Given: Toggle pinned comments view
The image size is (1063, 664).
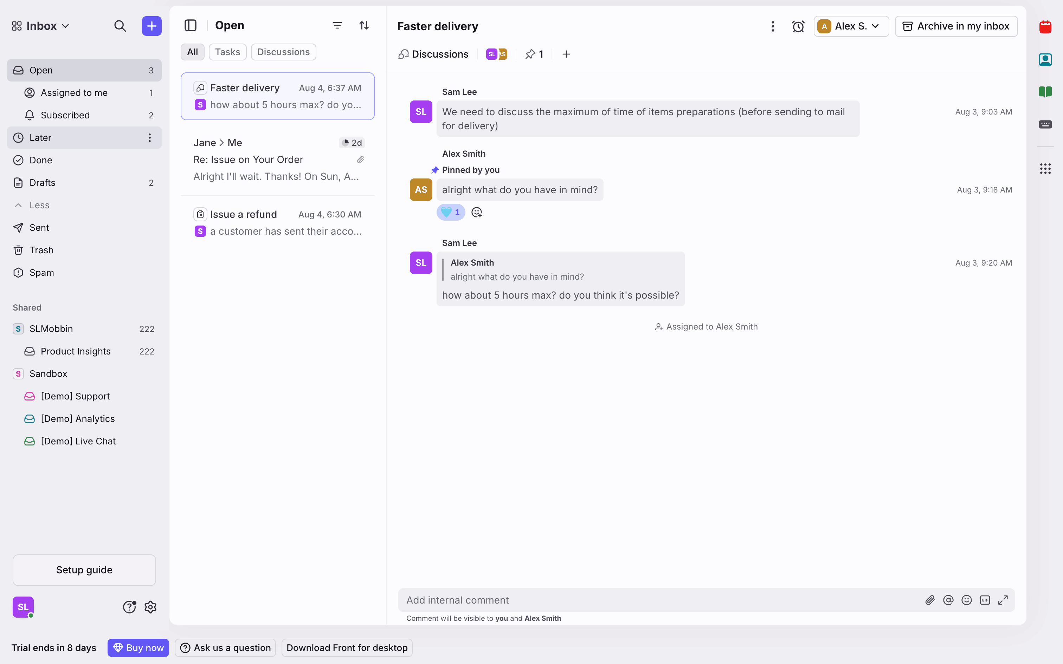Looking at the screenshot, I should [534, 54].
